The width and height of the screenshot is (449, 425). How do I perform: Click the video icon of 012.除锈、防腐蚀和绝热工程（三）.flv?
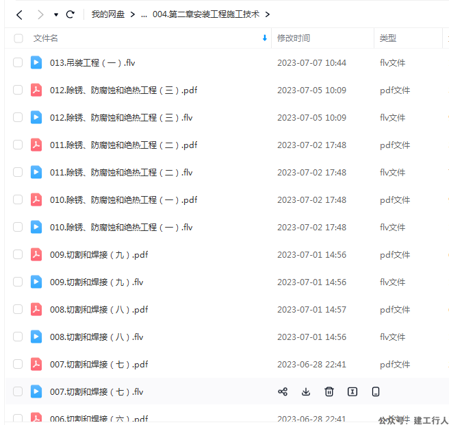(36, 117)
